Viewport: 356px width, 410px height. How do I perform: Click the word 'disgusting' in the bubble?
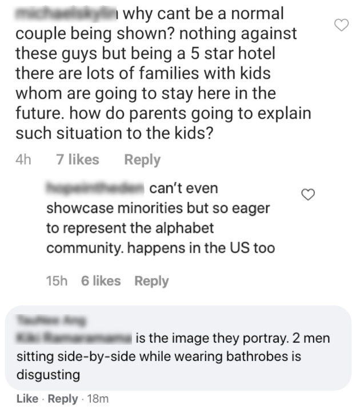[49, 375]
